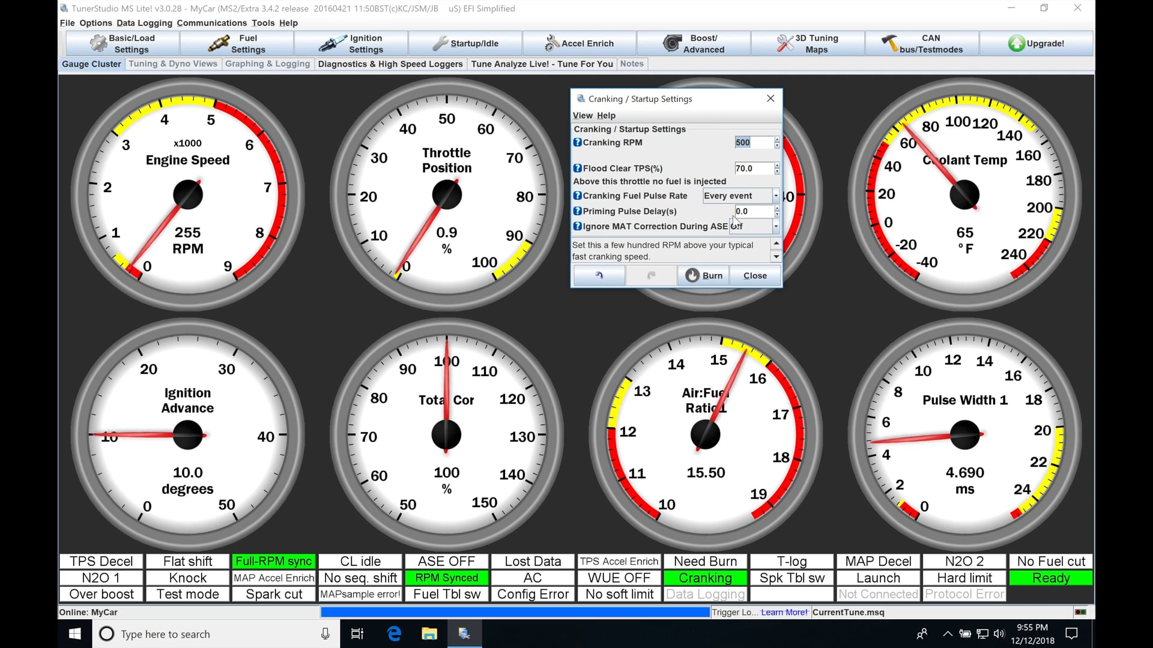Click the Learn More! link in status bar
The image size is (1153, 648).
click(x=784, y=612)
